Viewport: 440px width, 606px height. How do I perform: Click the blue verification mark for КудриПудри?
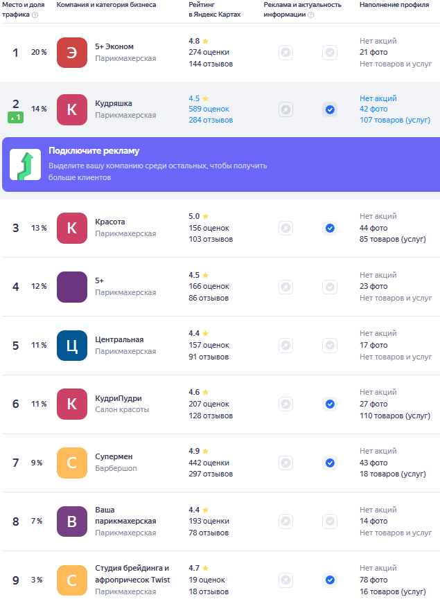[x=330, y=404]
